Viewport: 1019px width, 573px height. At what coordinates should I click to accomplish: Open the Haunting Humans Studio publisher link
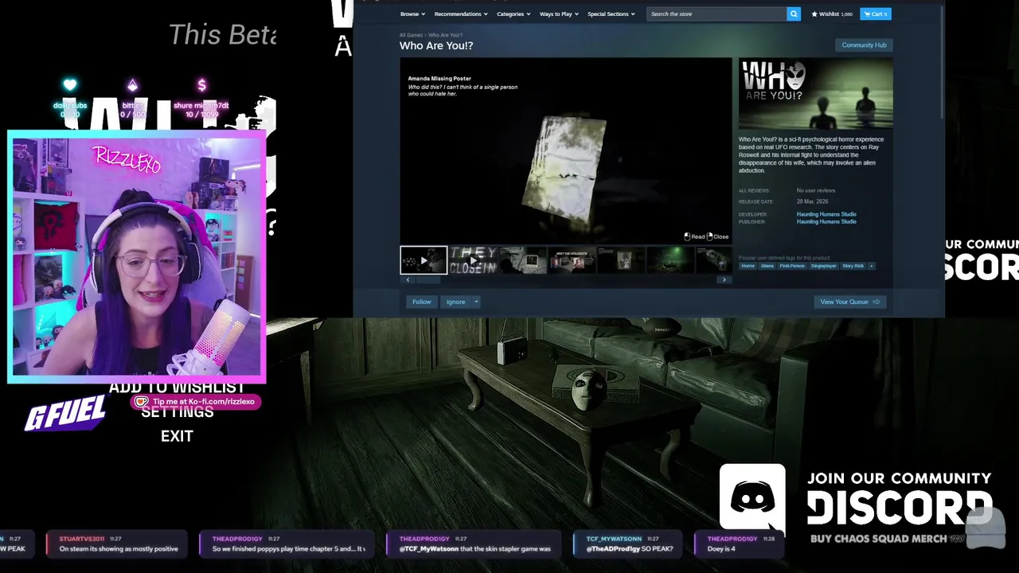[x=826, y=222]
